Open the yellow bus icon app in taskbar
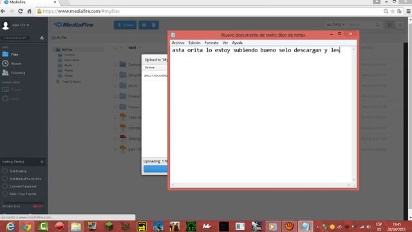The image size is (412, 232). click(142, 226)
